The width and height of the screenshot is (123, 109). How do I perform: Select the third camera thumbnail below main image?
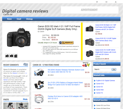16,56
